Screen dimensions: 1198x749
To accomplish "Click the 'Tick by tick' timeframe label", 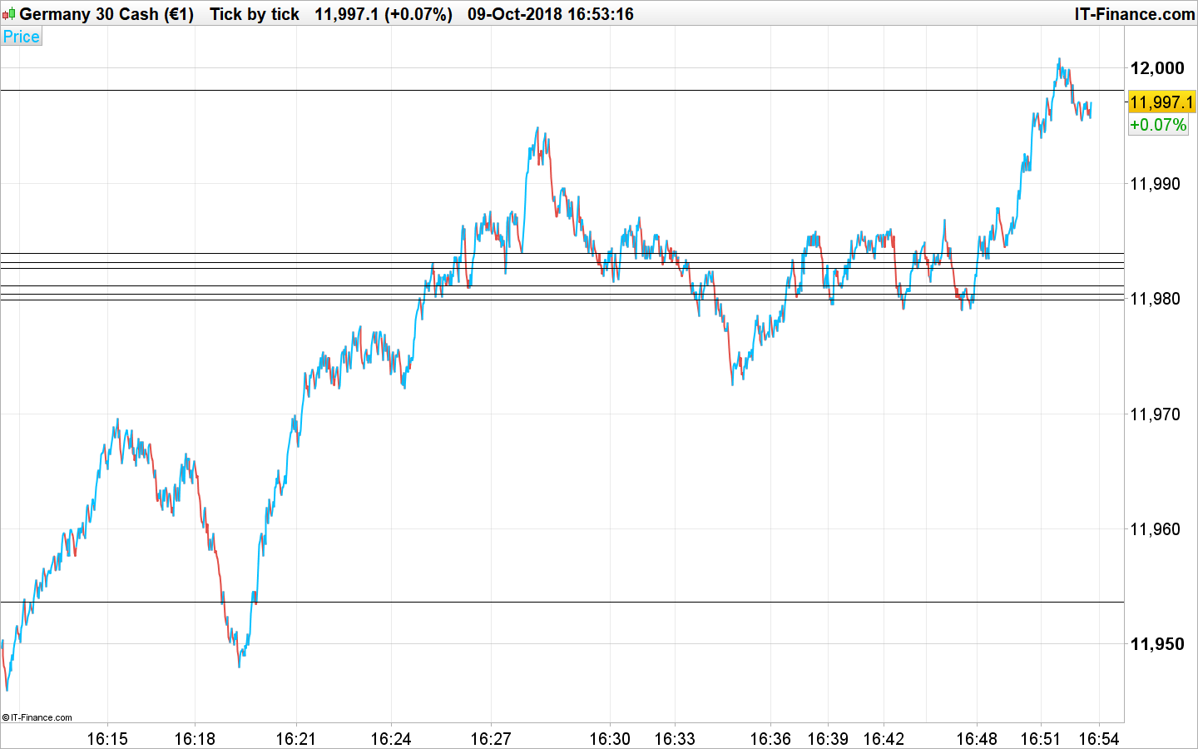I will [x=255, y=14].
